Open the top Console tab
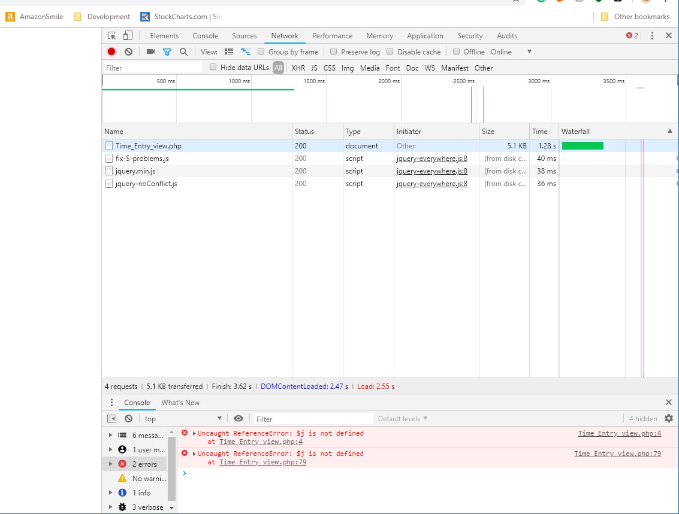679x514 pixels. [x=206, y=36]
